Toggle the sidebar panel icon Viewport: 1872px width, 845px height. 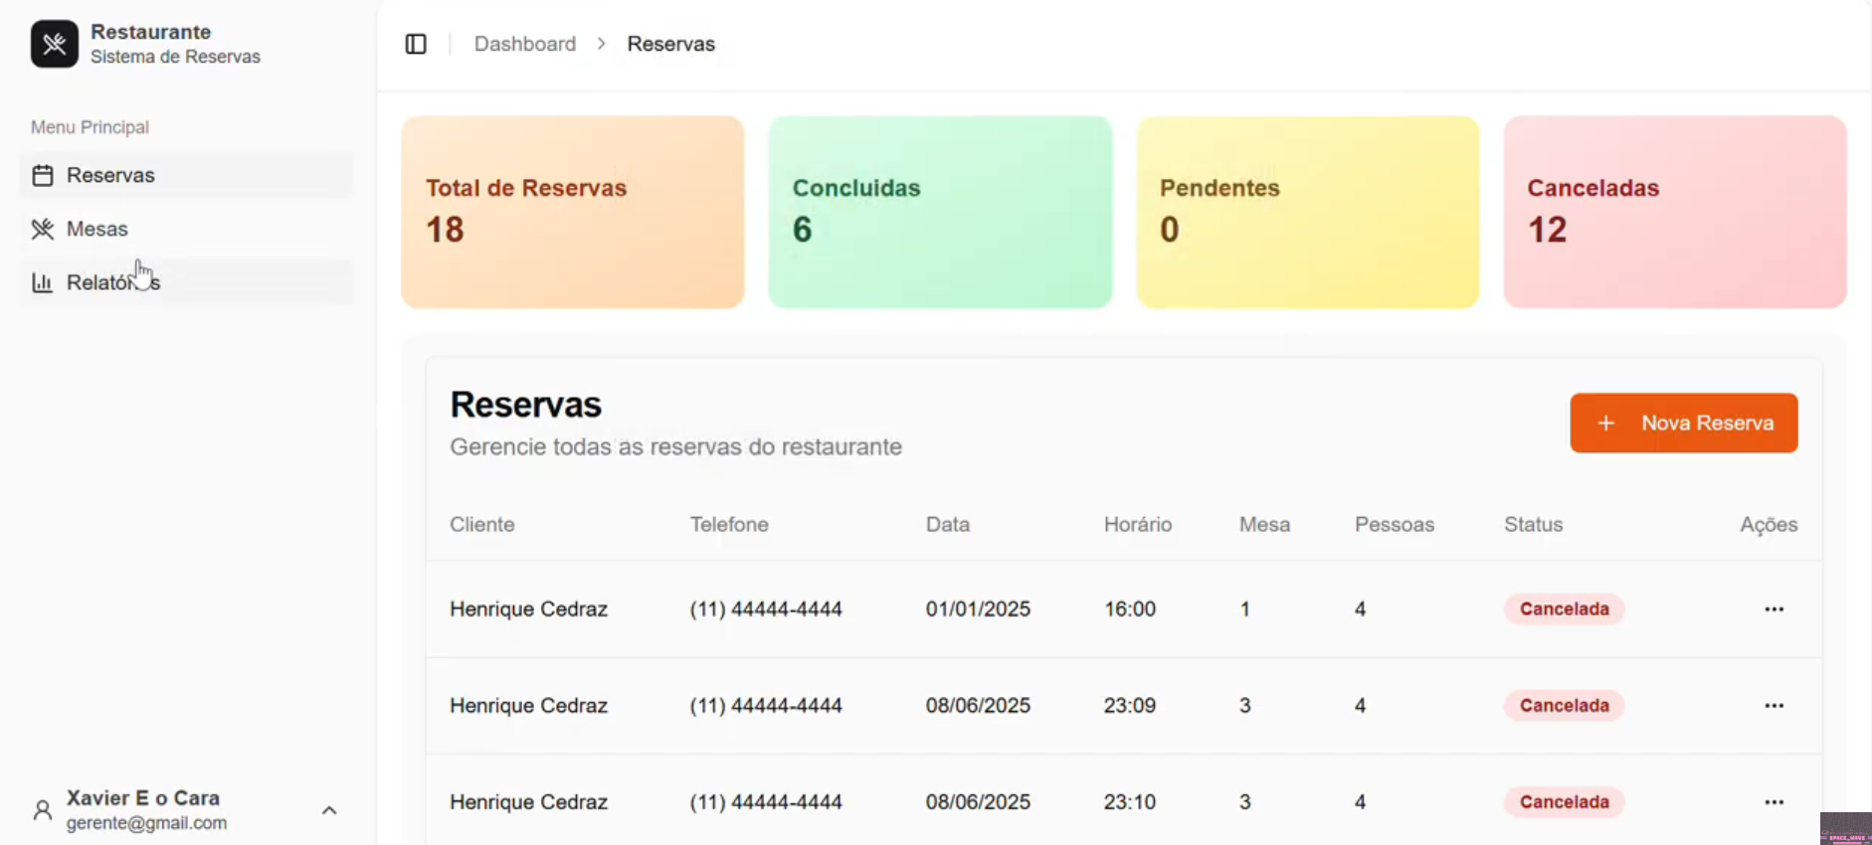[416, 44]
